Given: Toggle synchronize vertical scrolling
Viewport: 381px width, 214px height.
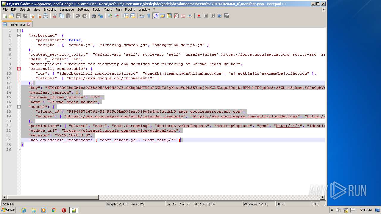Looking at the screenshot, I should click(x=126, y=16).
